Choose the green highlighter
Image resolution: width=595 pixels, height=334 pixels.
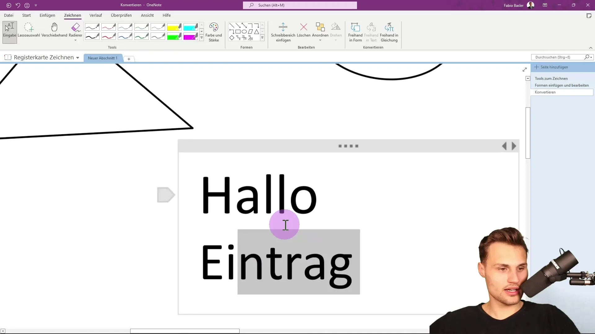point(174,36)
